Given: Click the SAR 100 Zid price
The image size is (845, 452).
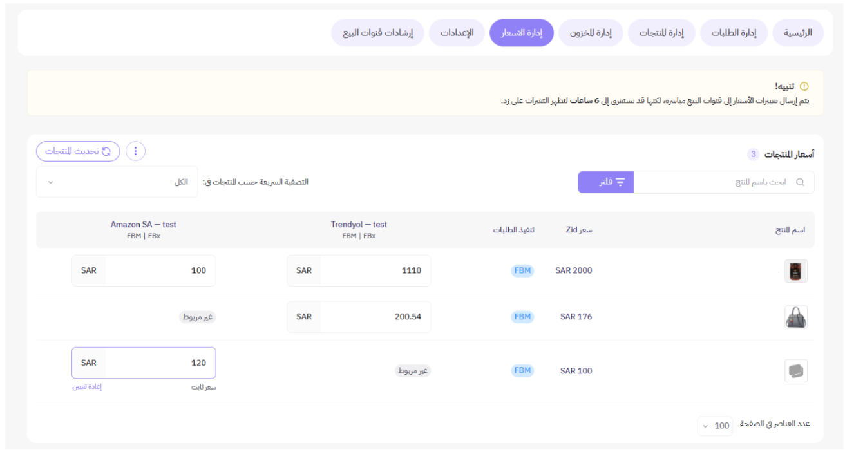Looking at the screenshot, I should coord(576,371).
